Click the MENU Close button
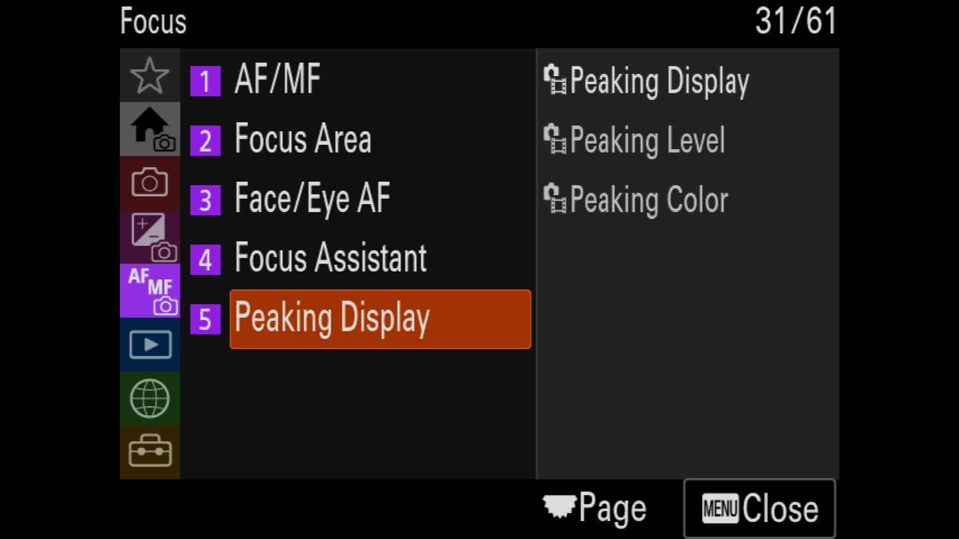The width and height of the screenshot is (959, 539). (759, 509)
